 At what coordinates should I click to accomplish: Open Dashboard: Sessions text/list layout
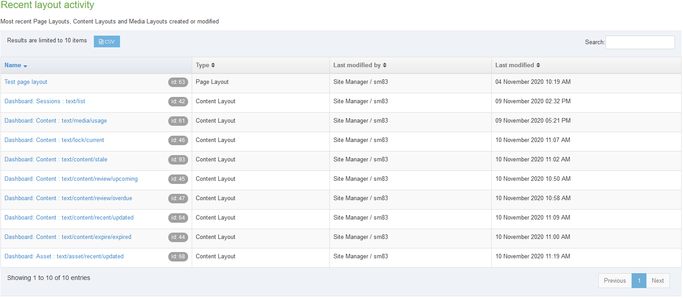point(45,101)
